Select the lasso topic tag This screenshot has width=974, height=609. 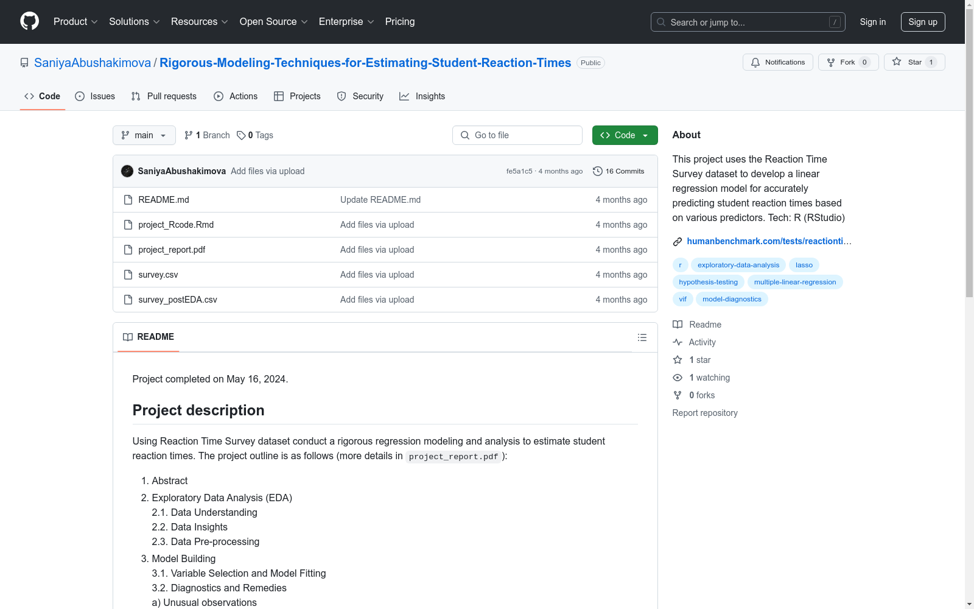[804, 265]
